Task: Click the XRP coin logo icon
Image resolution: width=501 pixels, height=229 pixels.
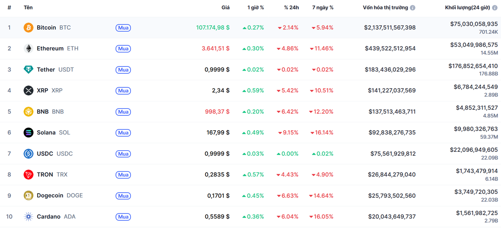Action: (28, 91)
